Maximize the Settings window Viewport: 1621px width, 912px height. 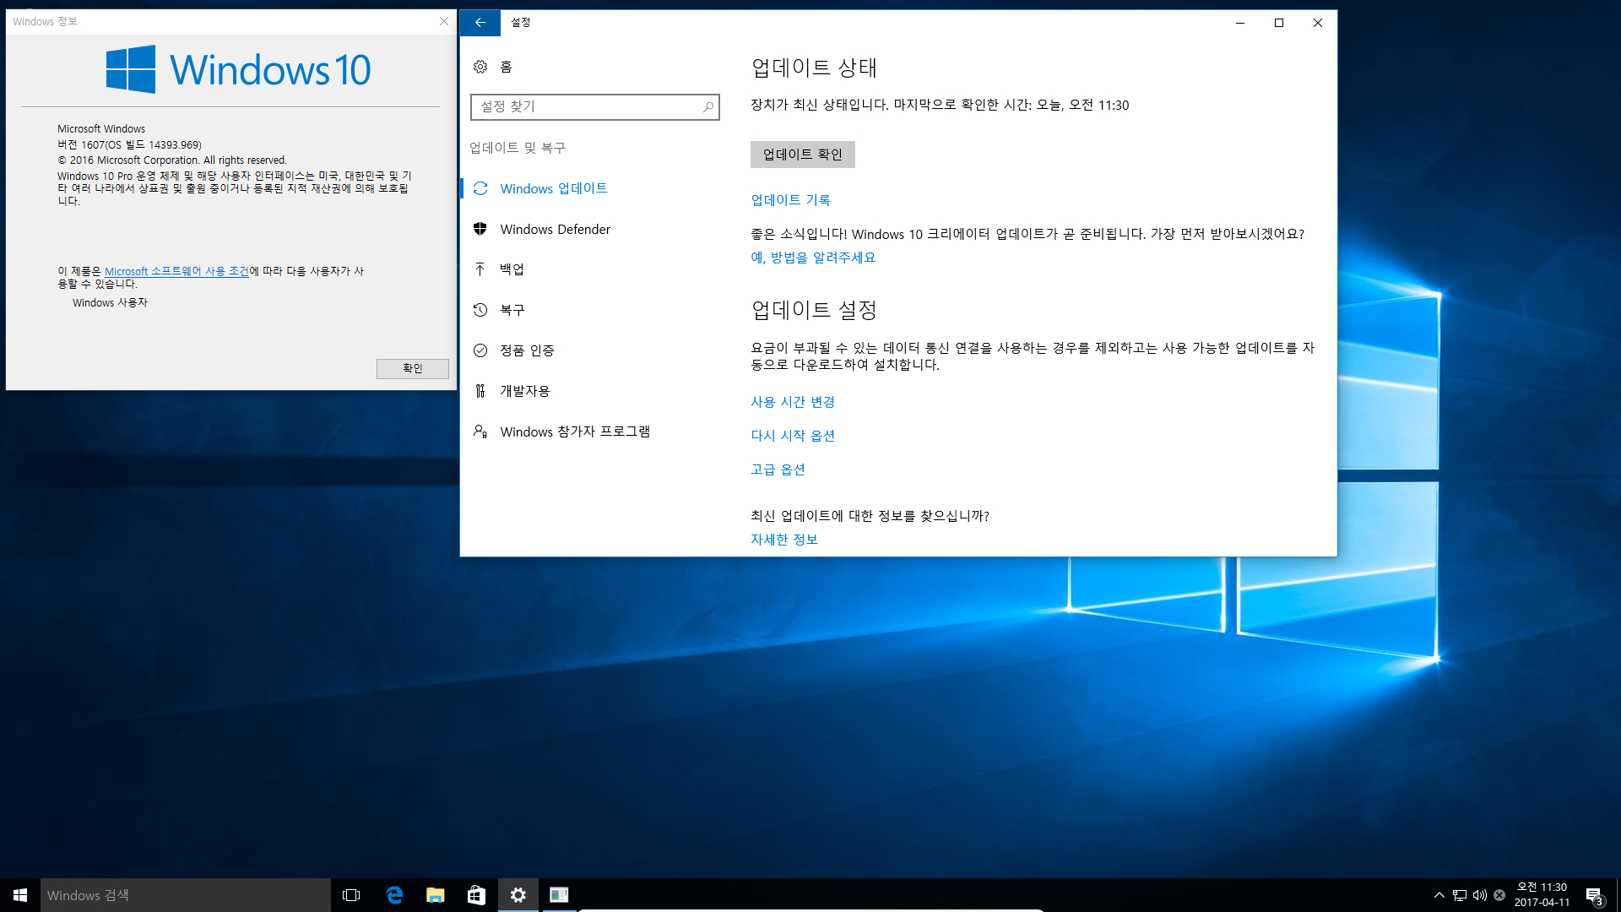[x=1279, y=23]
